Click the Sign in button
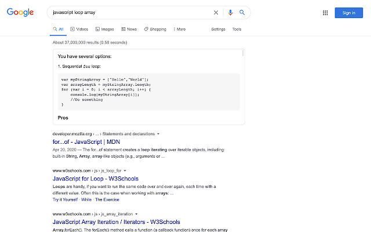Screen dimensions: 371x232 pyautogui.click(x=348, y=13)
